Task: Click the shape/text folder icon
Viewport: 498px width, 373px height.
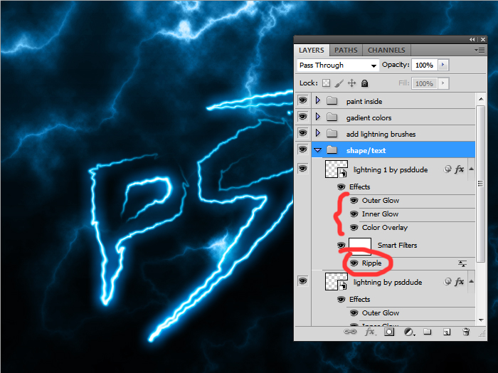Action: point(332,150)
